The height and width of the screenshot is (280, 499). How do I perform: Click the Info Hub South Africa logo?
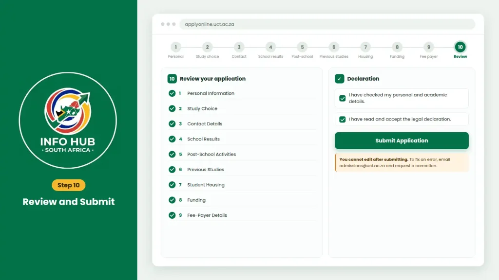coord(68,121)
